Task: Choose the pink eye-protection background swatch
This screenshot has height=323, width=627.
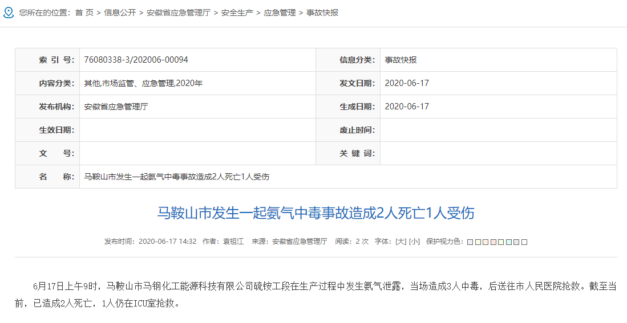Action: tap(493, 242)
